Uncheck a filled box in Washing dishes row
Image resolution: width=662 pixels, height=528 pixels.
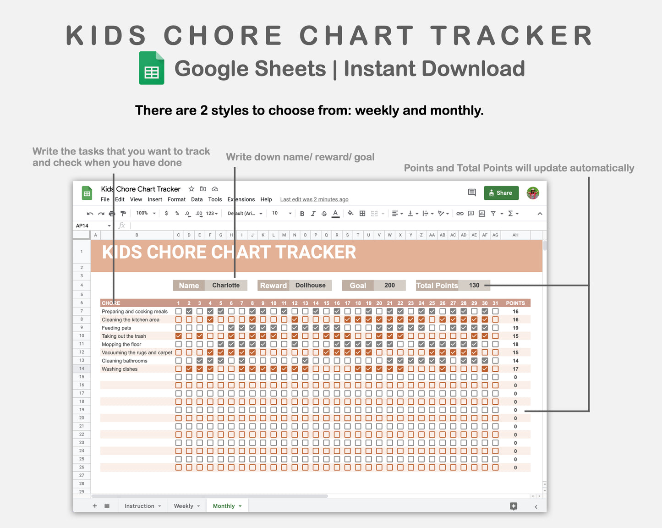[189, 368]
